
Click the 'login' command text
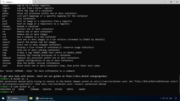coord(5,6)
